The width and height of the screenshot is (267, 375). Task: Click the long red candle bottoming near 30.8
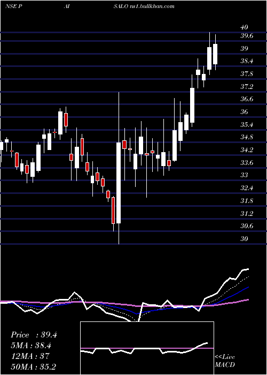tap(113, 211)
